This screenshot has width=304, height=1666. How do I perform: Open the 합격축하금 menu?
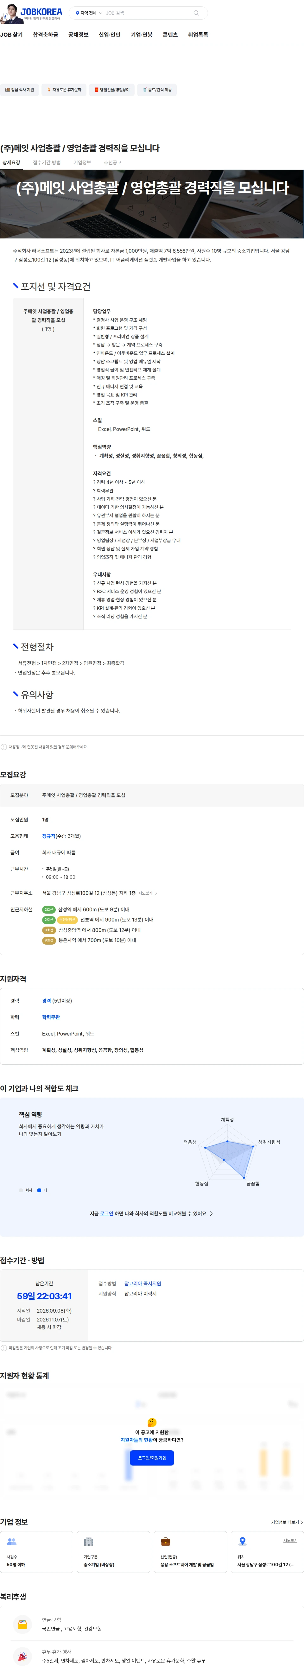coord(45,35)
